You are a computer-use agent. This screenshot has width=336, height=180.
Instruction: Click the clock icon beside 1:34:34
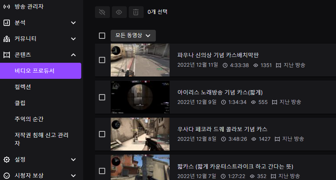pos(223,102)
